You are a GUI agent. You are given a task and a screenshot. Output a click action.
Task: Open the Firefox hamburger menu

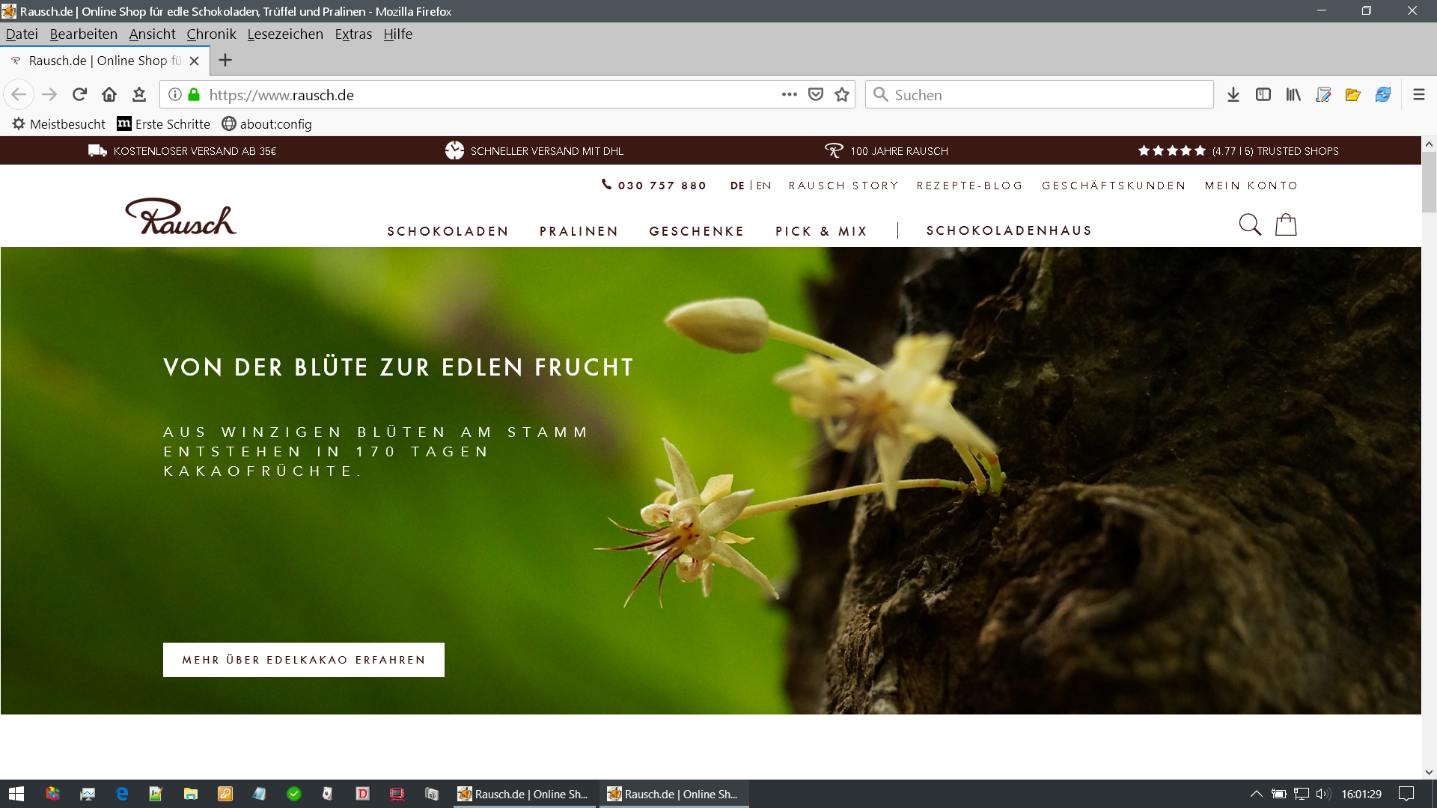[1418, 94]
